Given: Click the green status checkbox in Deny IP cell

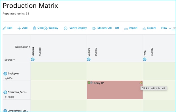Looking at the screenshot, I should point(89,83).
